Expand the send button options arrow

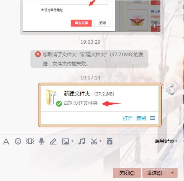[x=172, y=173]
